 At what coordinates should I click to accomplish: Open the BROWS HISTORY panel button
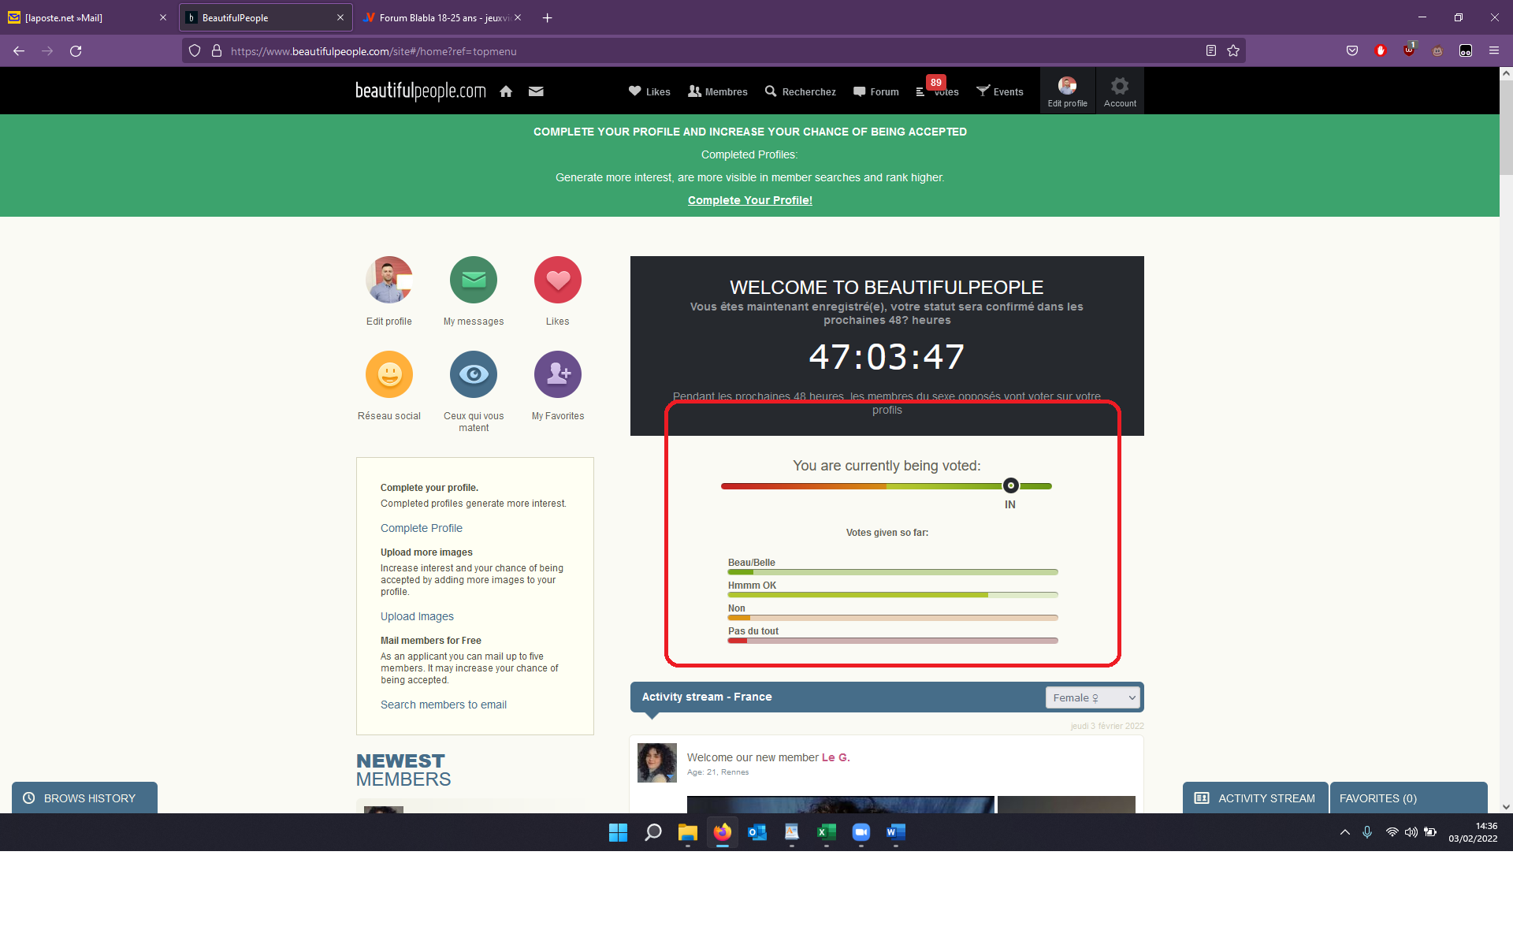pos(84,798)
